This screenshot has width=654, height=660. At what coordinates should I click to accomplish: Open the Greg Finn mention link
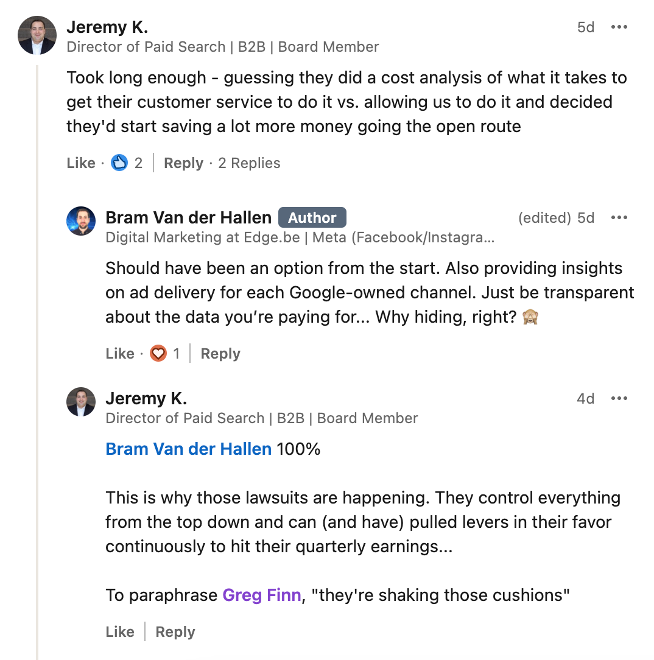(262, 595)
